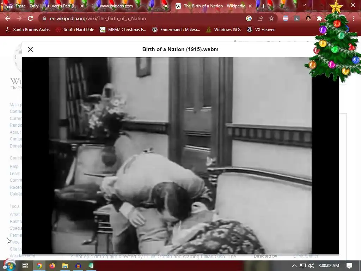Screen dimensions: 361x271
Task: Open the volume control tray icon
Action: [x=311, y=266]
